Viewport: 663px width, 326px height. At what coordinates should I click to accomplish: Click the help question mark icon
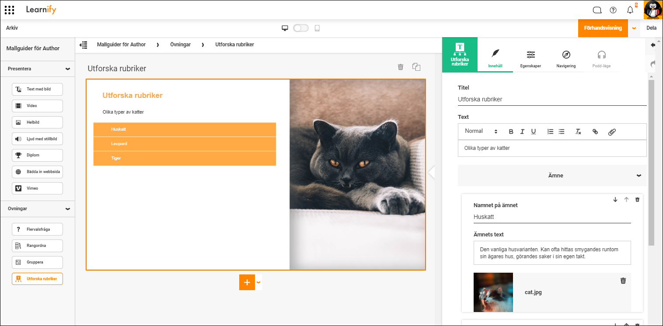point(613,10)
